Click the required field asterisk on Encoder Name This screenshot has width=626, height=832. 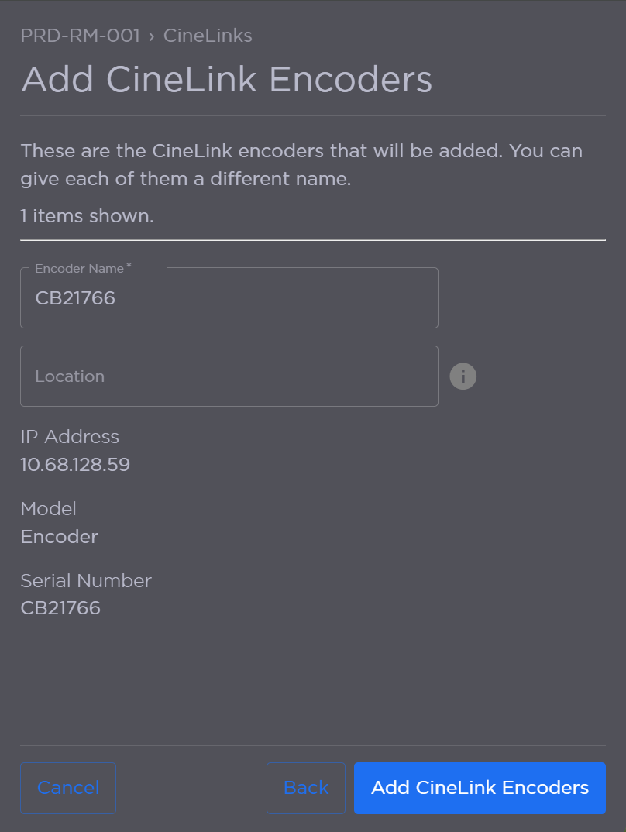click(x=128, y=264)
